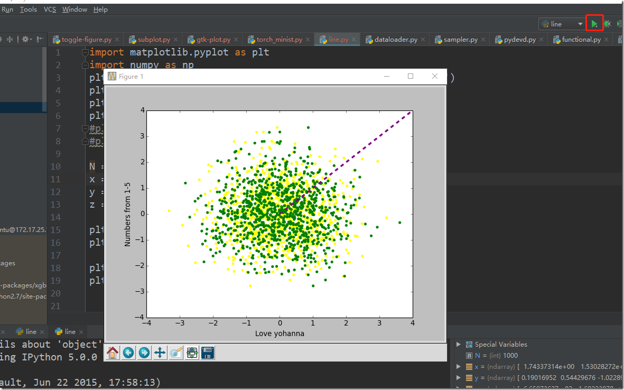Image resolution: width=624 pixels, height=390 pixels.
Task: Click the green Run button
Action: 594,24
